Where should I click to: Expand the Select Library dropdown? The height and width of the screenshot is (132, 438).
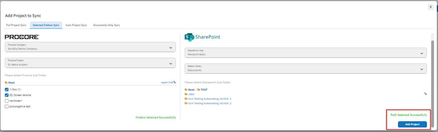coord(305,69)
